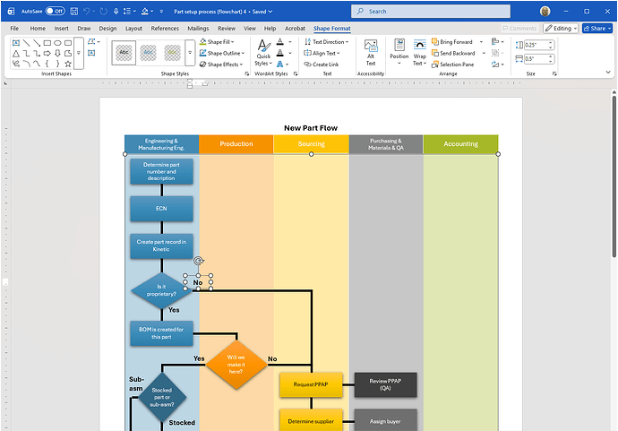
Task: Click the Save icon in title bar
Action: pyautogui.click(x=73, y=12)
